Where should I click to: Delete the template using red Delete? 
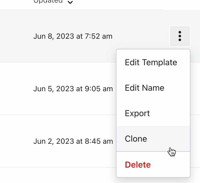tap(138, 165)
